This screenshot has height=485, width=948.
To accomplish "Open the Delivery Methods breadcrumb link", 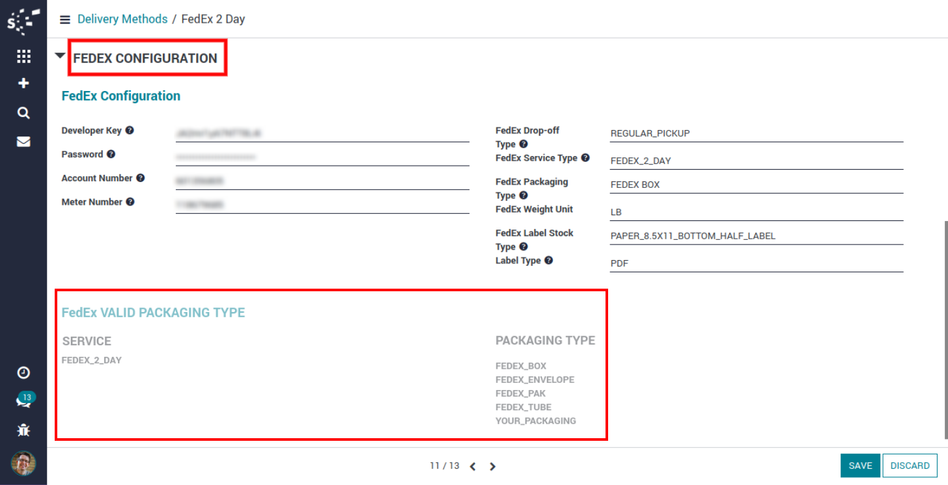I will click(122, 19).
